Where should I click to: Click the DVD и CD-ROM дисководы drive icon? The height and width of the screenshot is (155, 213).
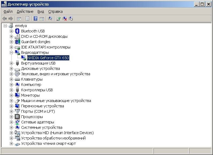pyautogui.click(x=17, y=36)
